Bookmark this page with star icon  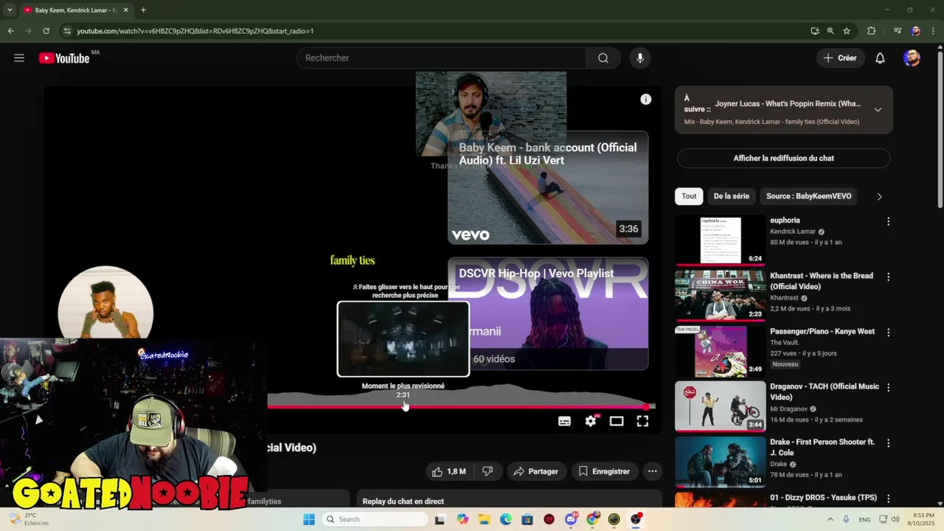coord(847,31)
